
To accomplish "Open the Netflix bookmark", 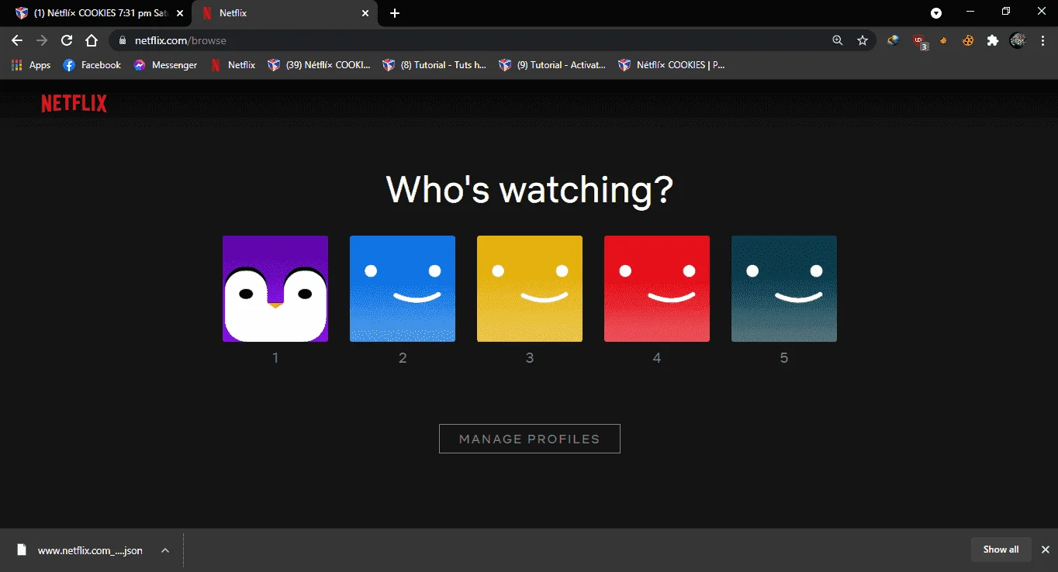I will coord(233,65).
